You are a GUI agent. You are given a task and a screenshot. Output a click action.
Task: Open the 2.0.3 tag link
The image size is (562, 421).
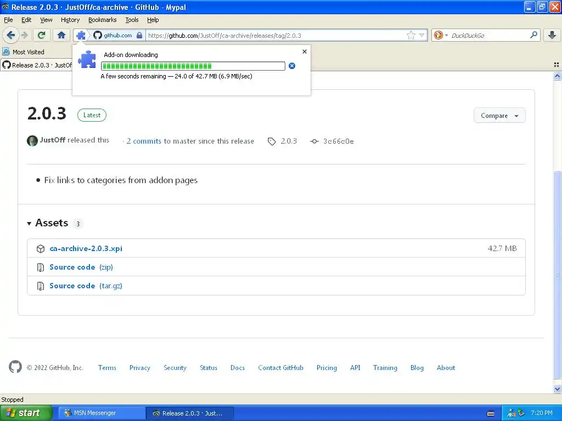coord(289,141)
